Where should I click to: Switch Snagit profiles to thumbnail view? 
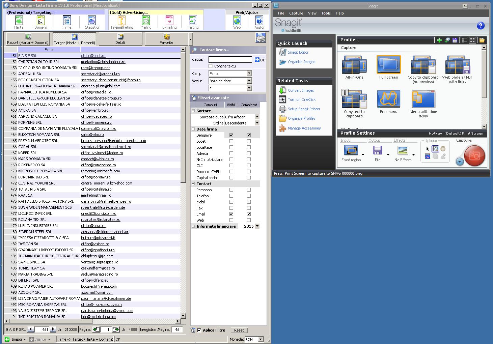(x=472, y=40)
